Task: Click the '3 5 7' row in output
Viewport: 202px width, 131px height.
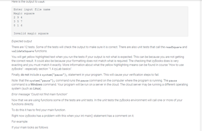Action: click(18, 21)
